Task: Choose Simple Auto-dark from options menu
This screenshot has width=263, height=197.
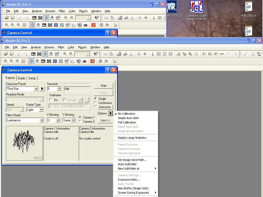Action: pyautogui.click(x=128, y=118)
